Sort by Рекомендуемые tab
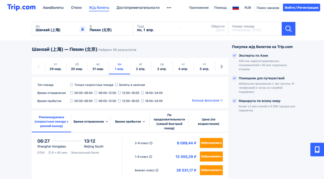Image resolution: width=324 pixels, height=179 pixels. click(52, 122)
